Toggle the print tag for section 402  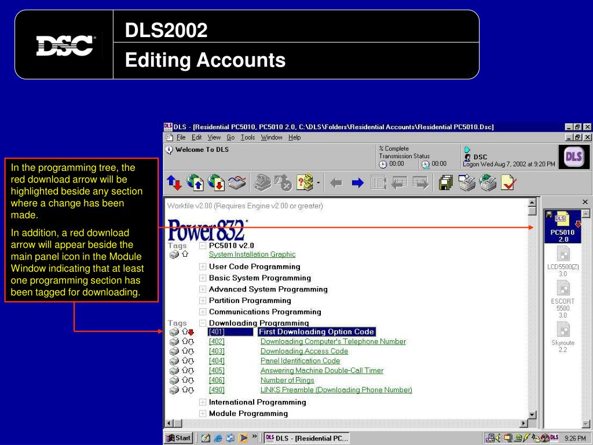pos(174,342)
